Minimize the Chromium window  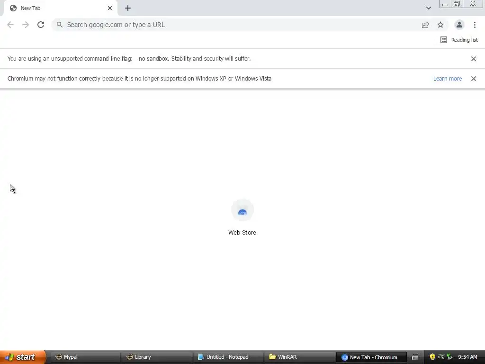point(445,4)
